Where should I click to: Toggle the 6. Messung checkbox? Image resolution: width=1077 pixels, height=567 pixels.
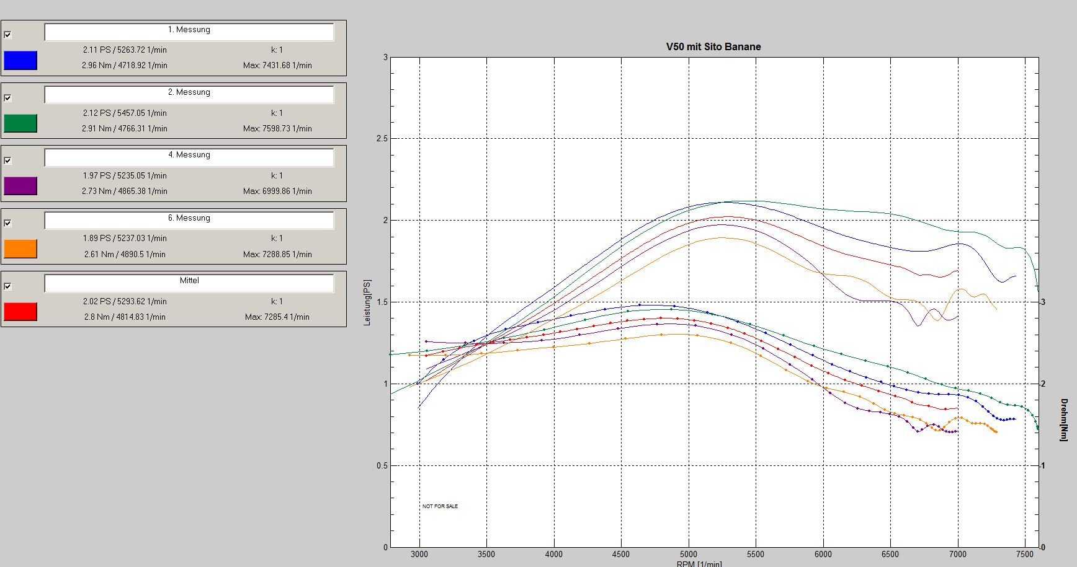click(x=7, y=223)
